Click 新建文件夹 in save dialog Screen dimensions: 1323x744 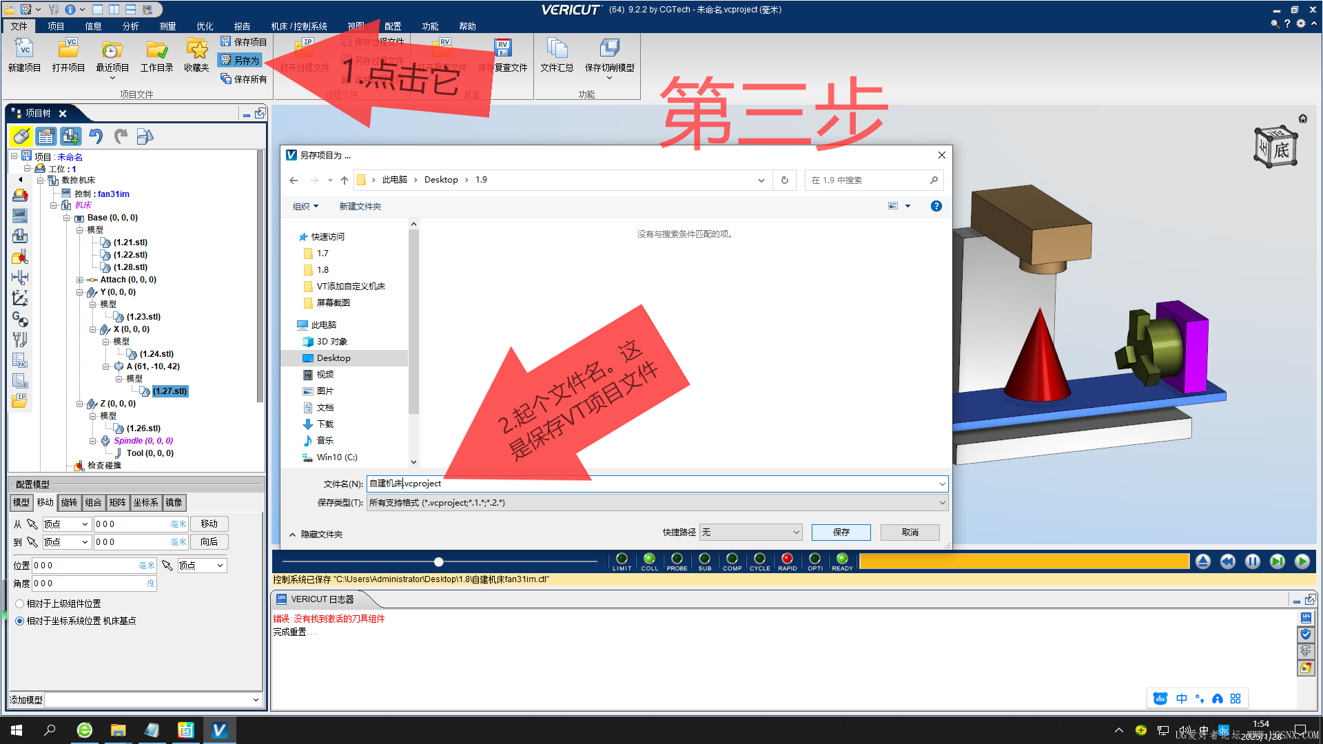[x=360, y=206]
